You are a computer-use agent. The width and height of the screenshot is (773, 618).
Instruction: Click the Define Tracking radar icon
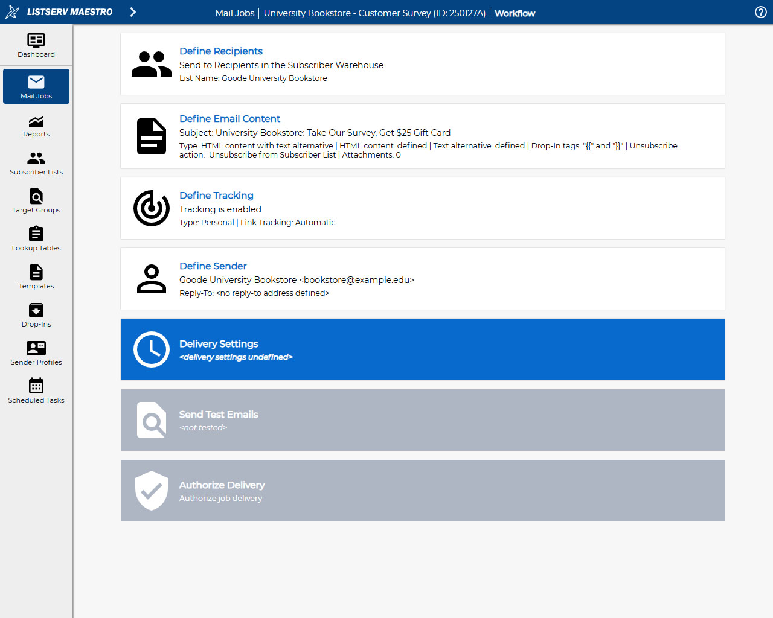(x=152, y=208)
